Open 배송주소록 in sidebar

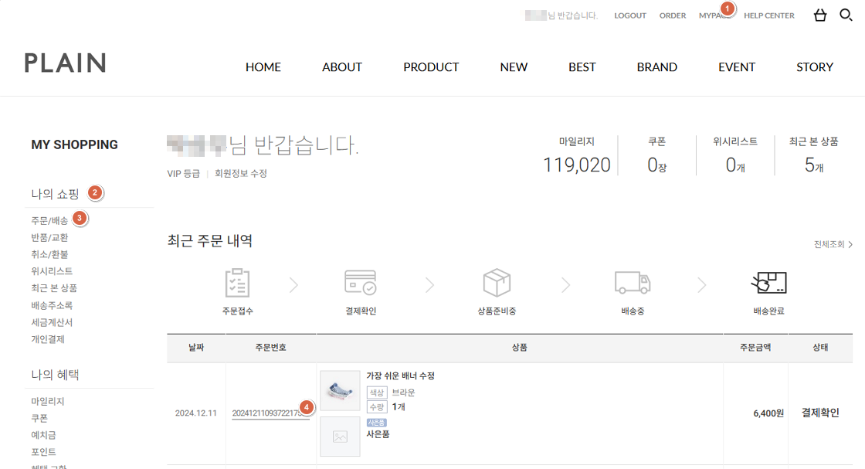click(52, 305)
